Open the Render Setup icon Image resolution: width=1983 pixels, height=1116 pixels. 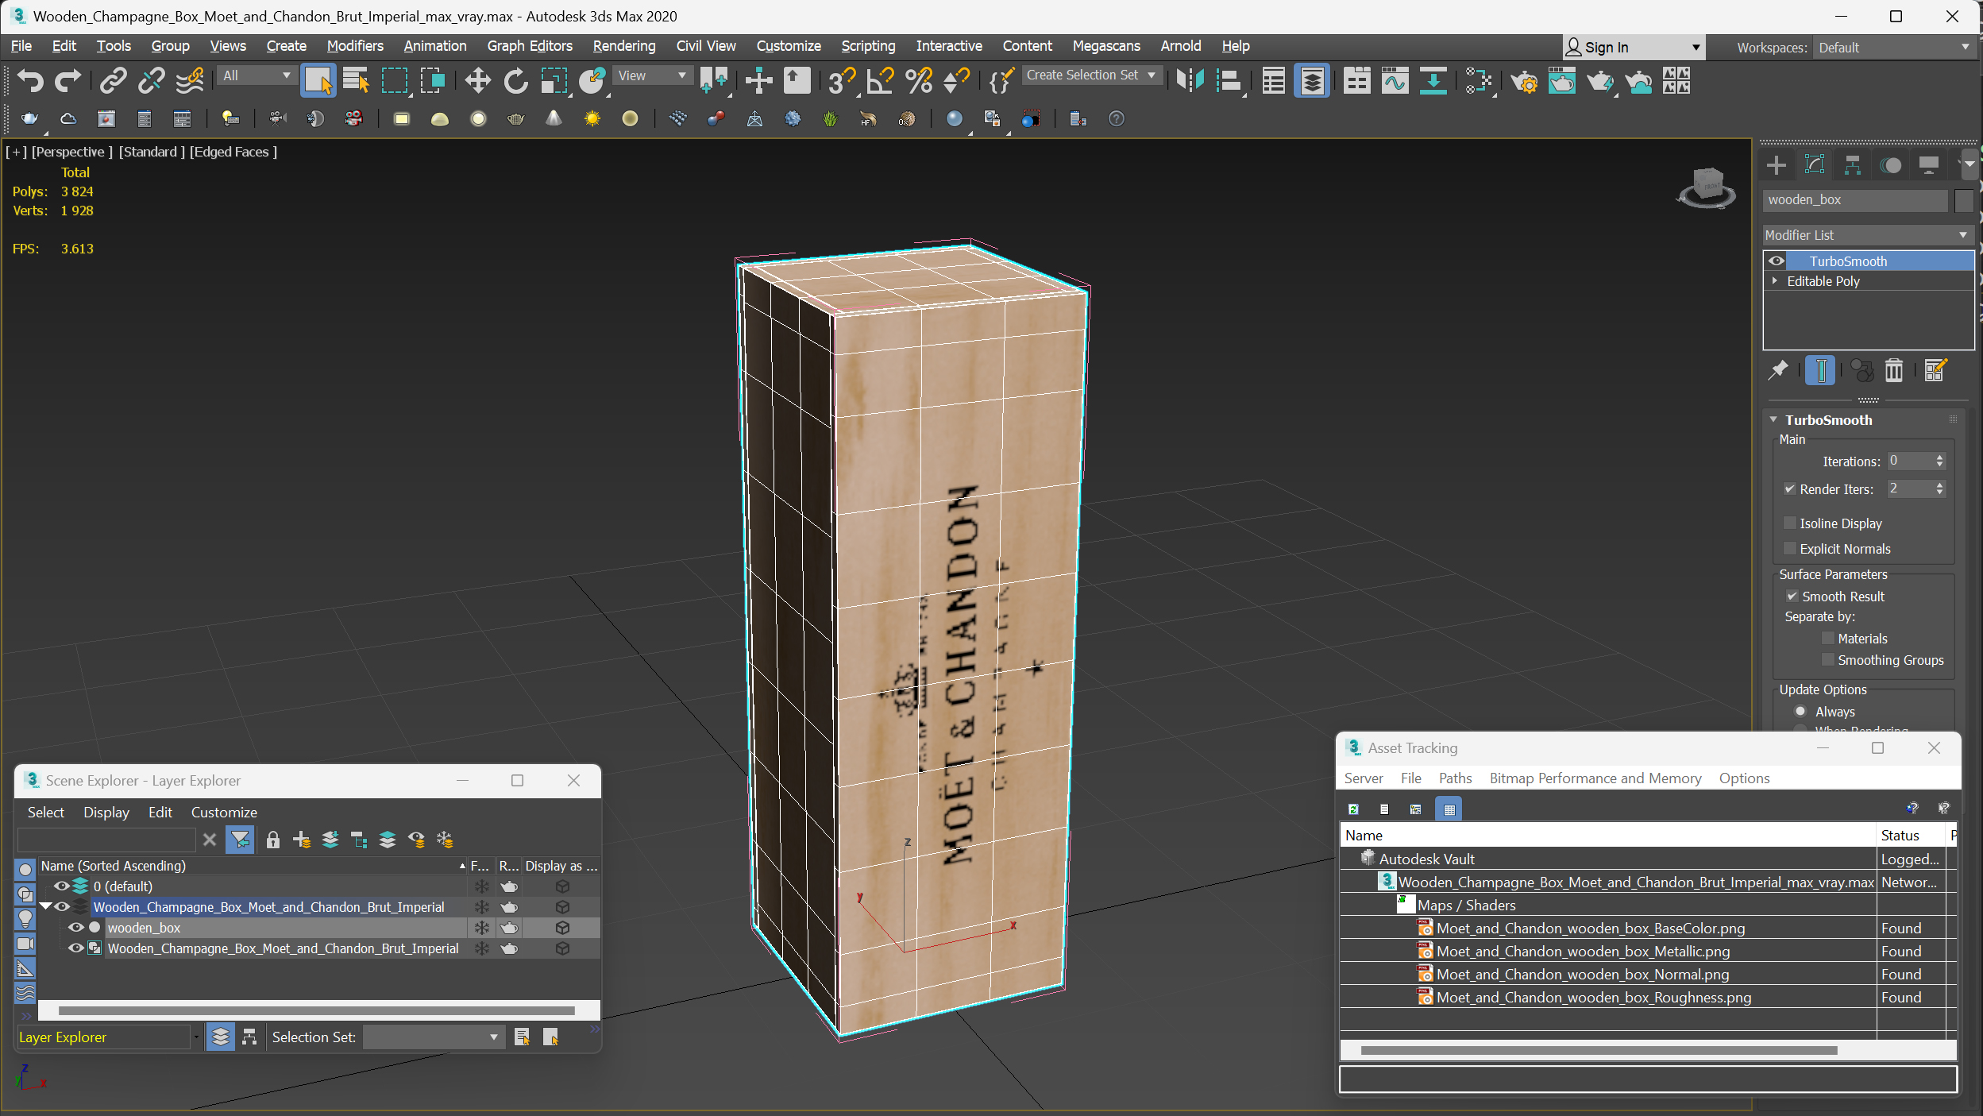pos(1524,80)
